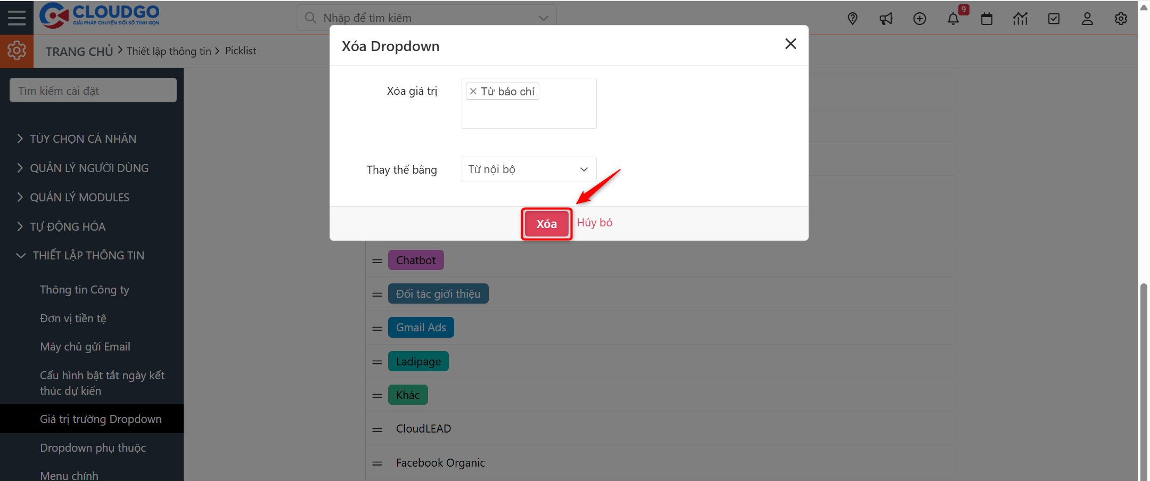Click the 'Tìm kiếm cài đặt' search field
The height and width of the screenshot is (481, 1150).
93,91
